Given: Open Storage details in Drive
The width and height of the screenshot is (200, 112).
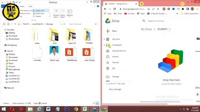Looking at the screenshot, I should [116, 77].
